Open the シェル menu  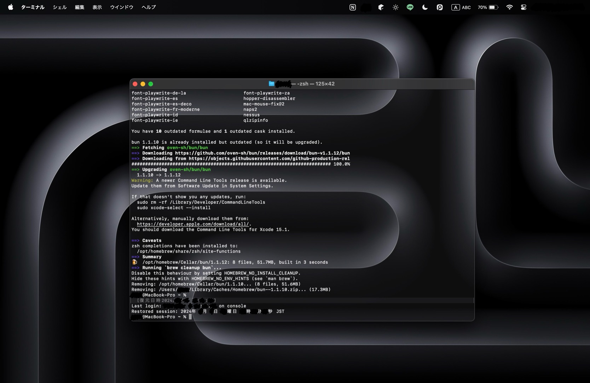click(x=60, y=7)
